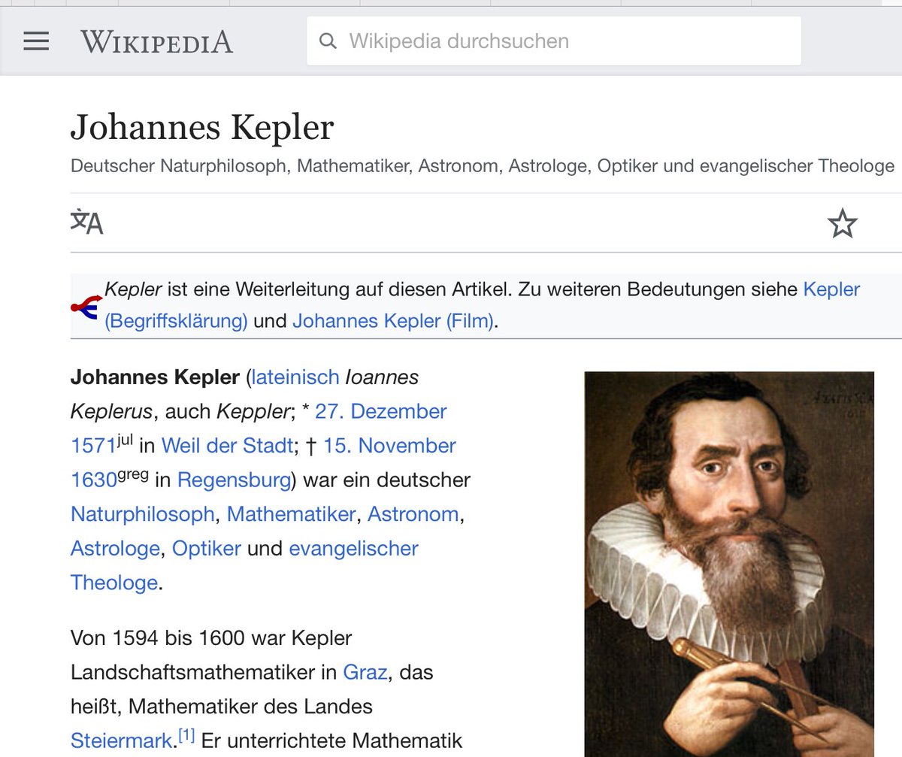Viewport: 902px width, 757px height.
Task: Open the 'Graz' link
Action: coord(365,672)
